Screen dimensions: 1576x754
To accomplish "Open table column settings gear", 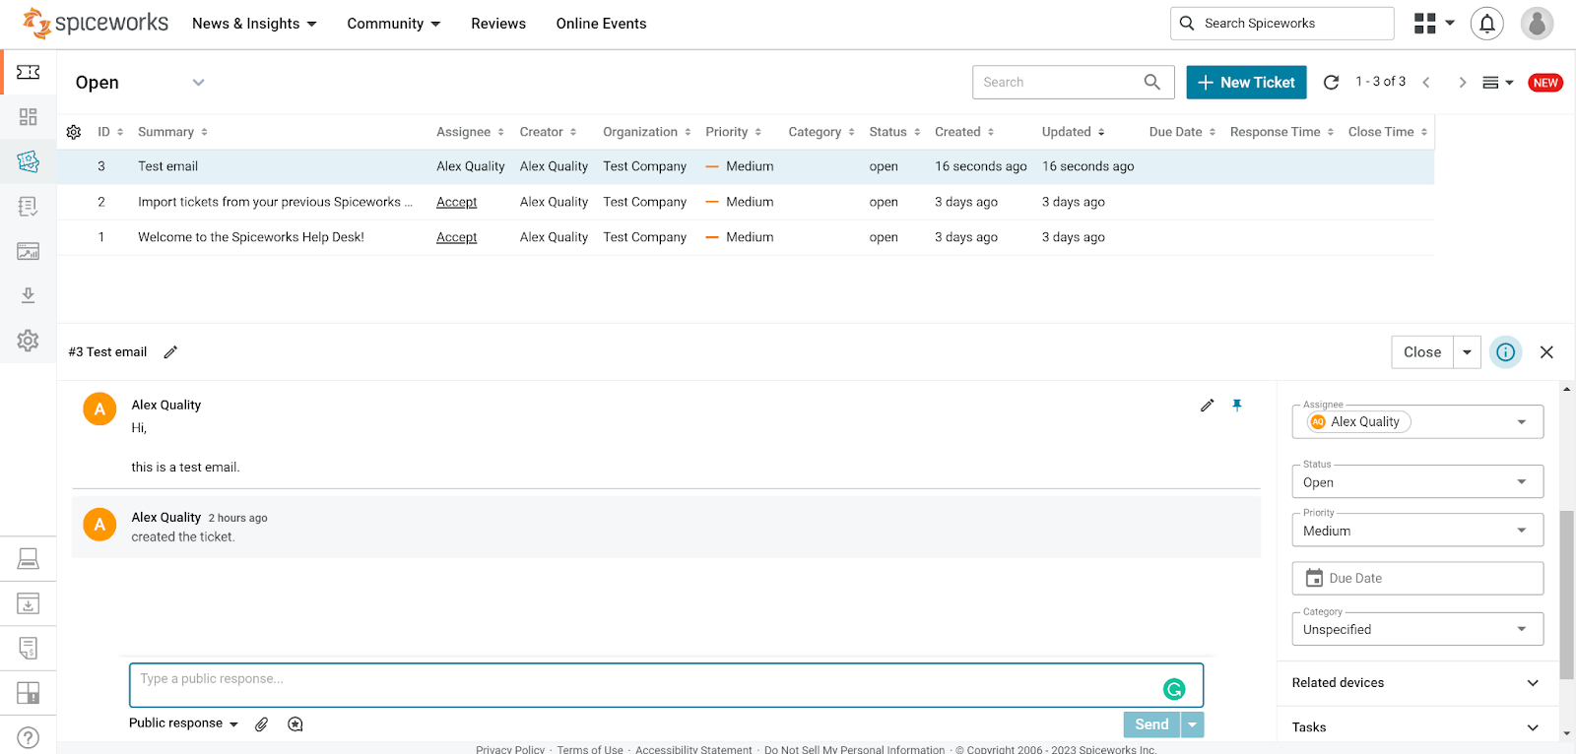I will 74,132.
